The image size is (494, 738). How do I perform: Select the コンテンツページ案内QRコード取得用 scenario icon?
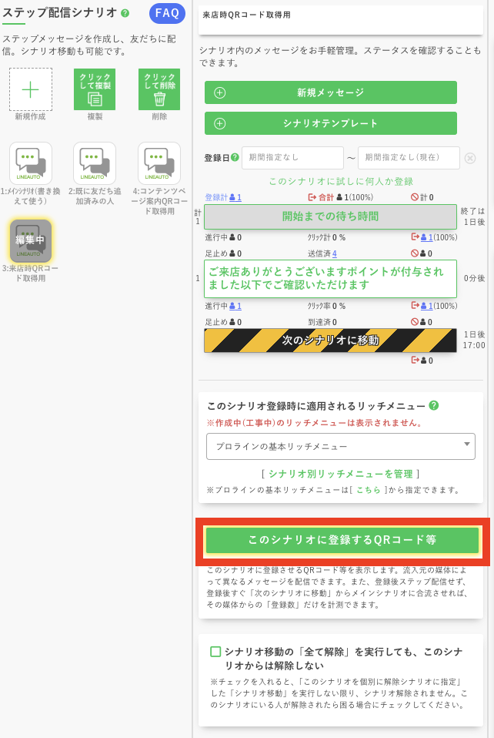click(x=159, y=163)
